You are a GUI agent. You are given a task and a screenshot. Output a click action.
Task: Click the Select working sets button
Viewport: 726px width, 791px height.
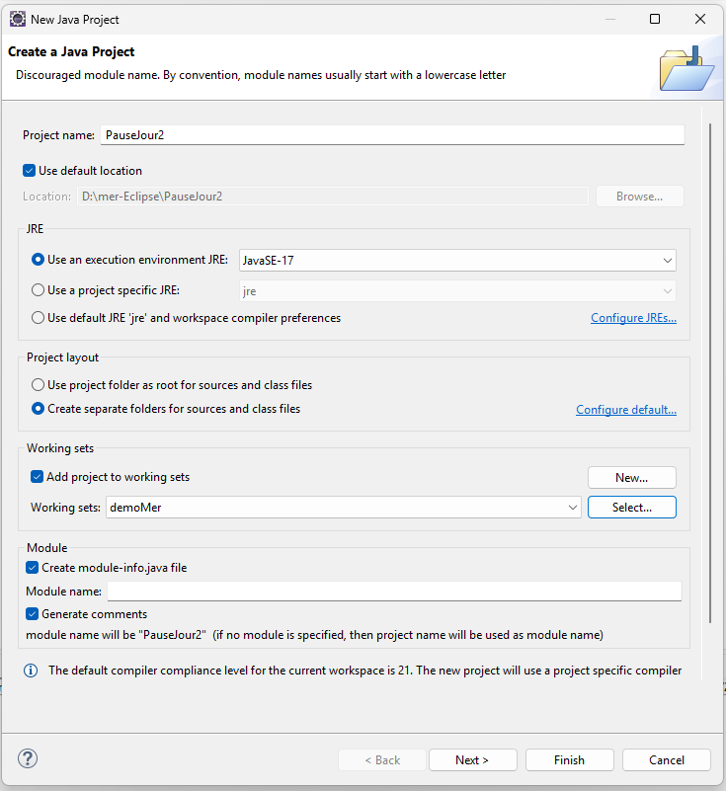(631, 508)
